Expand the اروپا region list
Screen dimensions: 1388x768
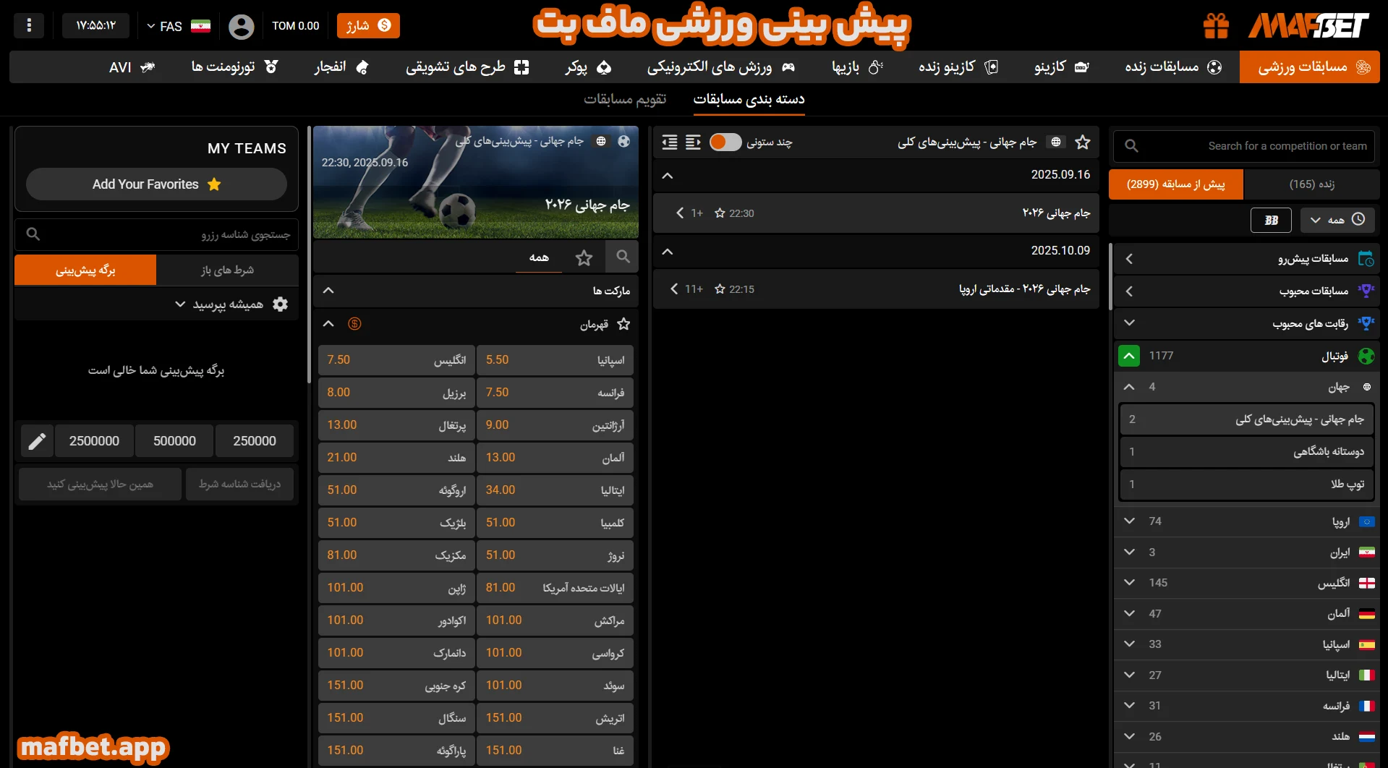tap(1129, 521)
